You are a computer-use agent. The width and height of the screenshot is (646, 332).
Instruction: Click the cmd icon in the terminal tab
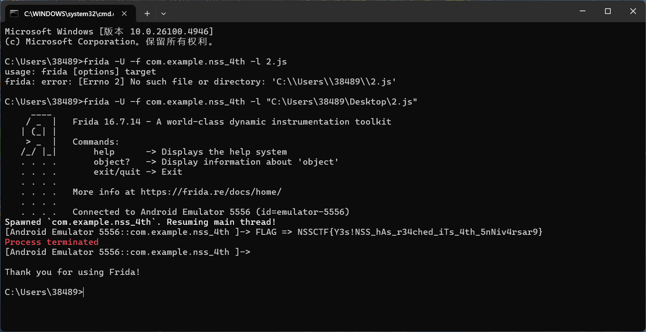coord(14,14)
